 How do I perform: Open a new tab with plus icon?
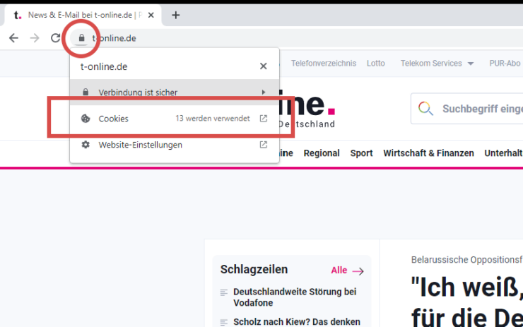point(175,15)
